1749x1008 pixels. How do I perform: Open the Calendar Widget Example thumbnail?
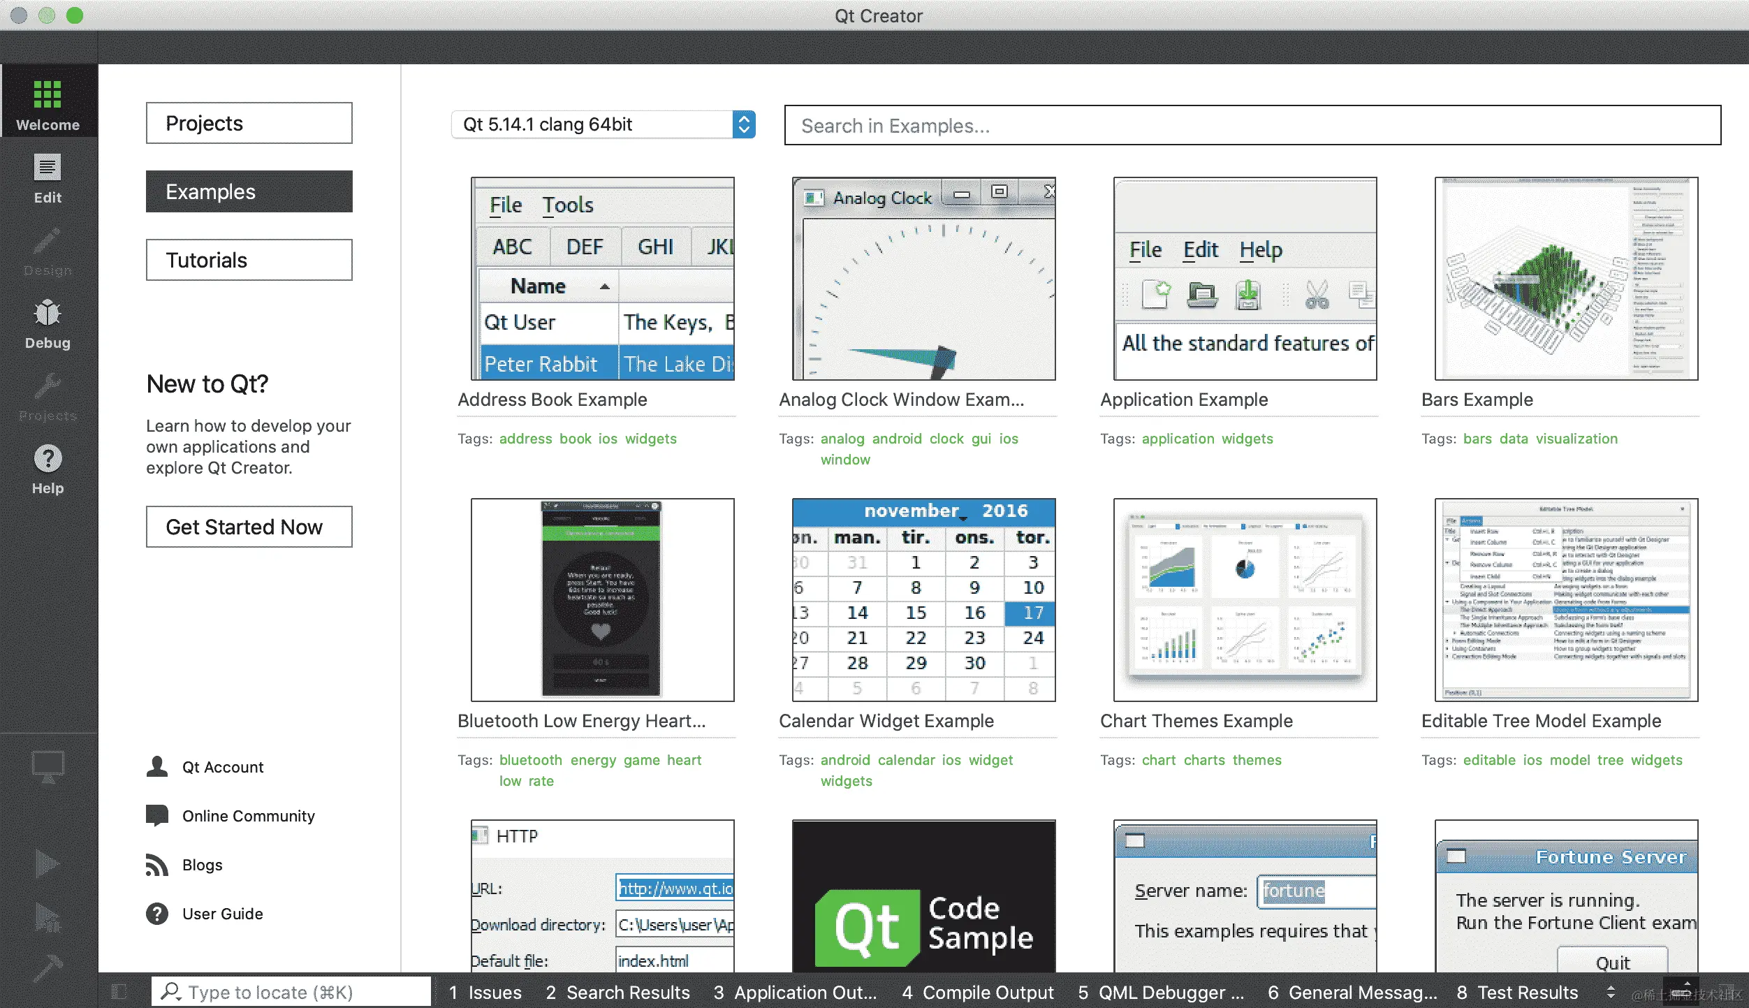point(923,599)
